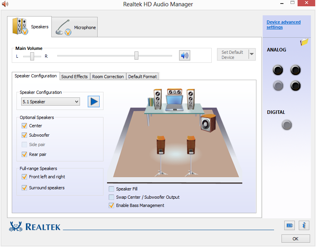
Task: Minimize the Realtek HD Audio Manager
Action: 282,3
